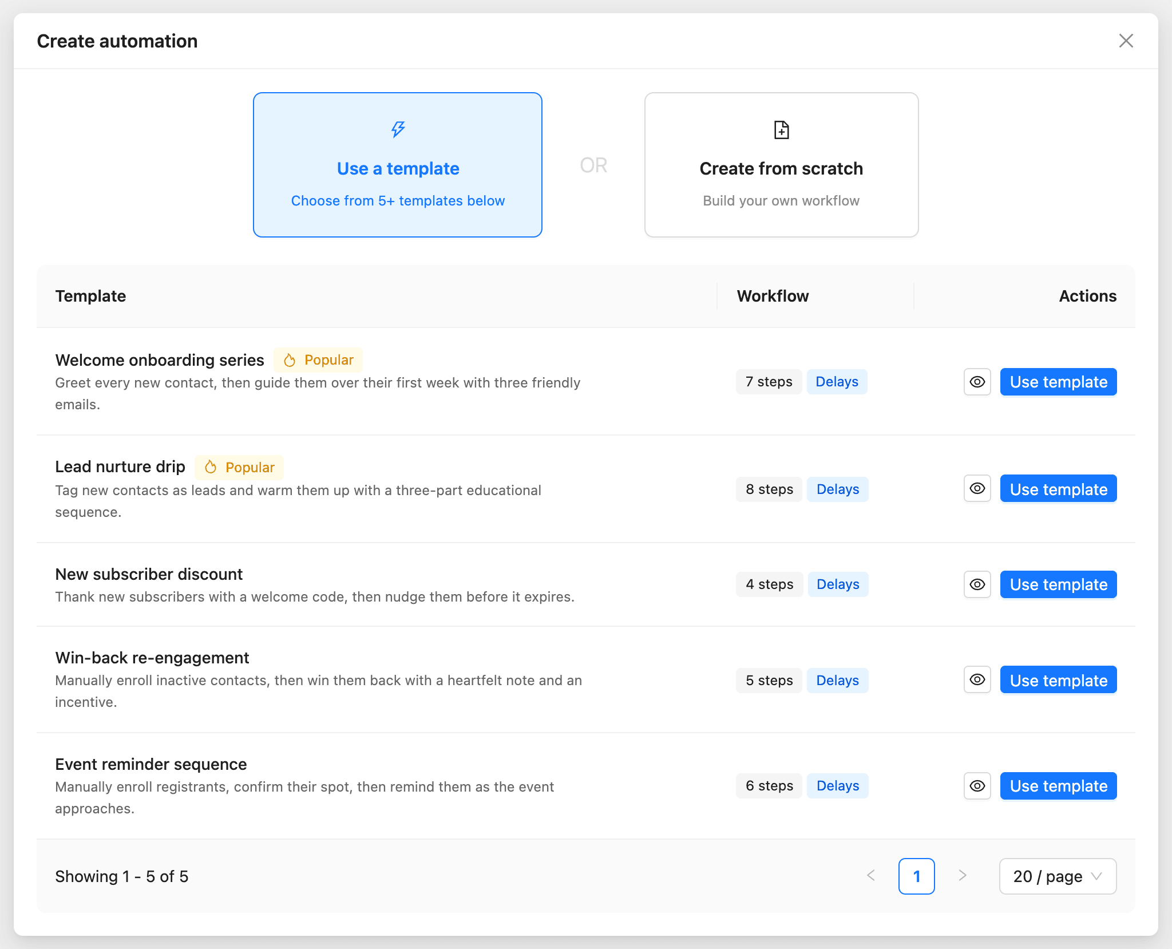1172x949 pixels.
Task: Click the 7 steps badge
Action: pos(769,382)
